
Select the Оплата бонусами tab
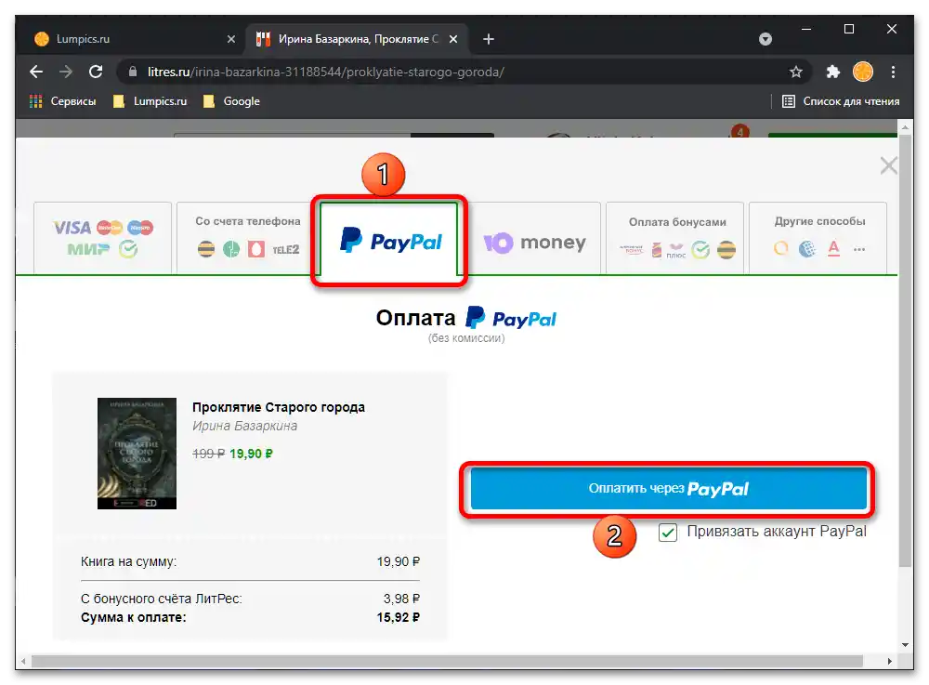[674, 238]
